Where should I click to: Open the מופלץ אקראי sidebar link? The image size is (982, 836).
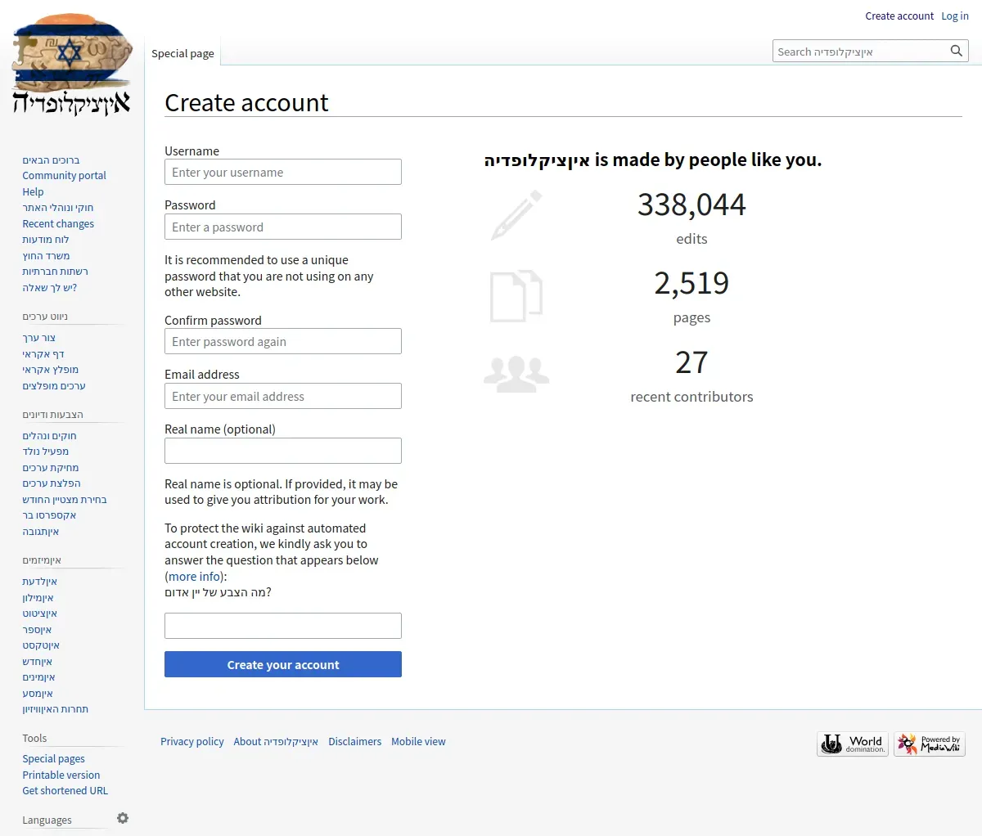coord(50,369)
